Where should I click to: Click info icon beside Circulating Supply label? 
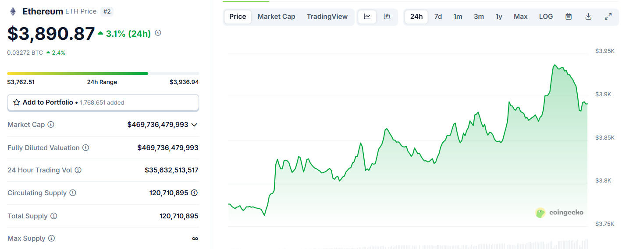click(x=73, y=193)
